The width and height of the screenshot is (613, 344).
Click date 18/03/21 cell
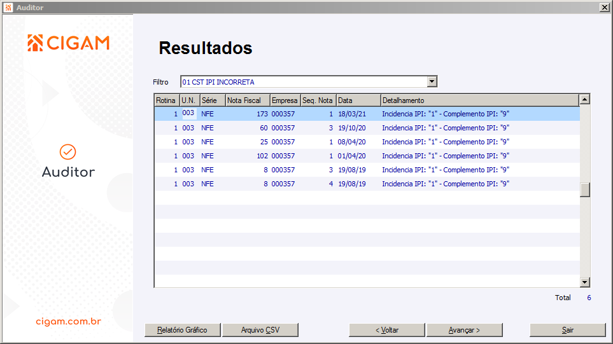[352, 114]
